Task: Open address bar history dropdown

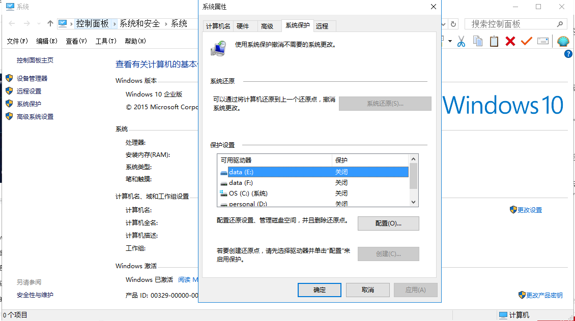Action: (x=443, y=24)
